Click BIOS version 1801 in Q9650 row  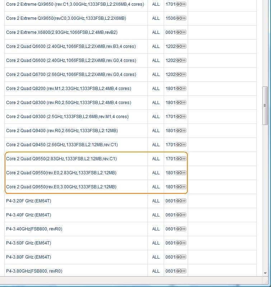[x=170, y=187]
